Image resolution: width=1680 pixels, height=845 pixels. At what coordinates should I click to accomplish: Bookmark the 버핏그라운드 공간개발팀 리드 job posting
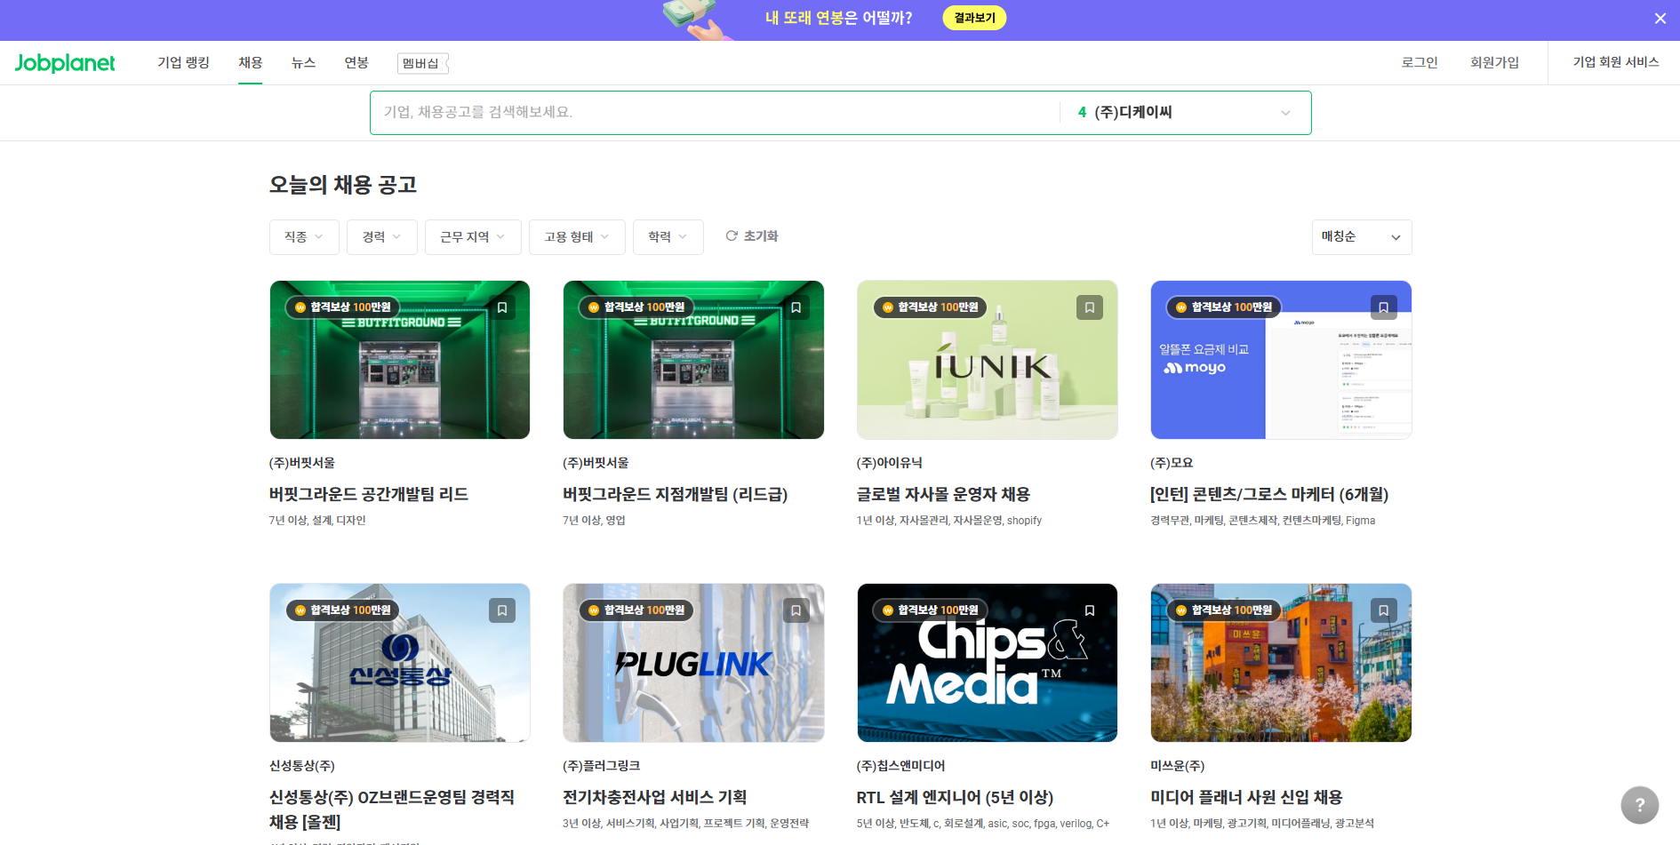tap(501, 307)
